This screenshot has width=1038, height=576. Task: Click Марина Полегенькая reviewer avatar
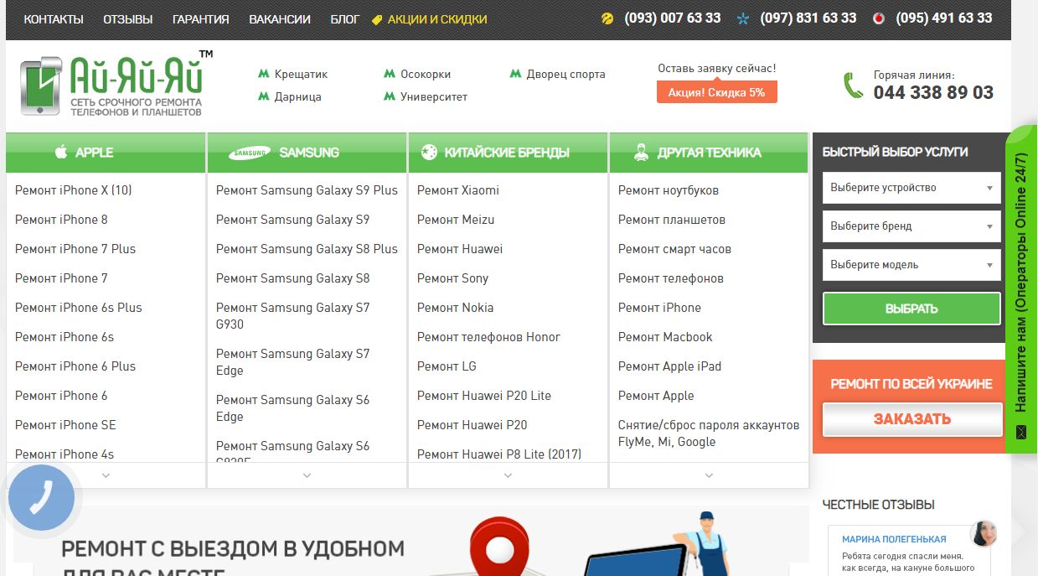pos(984,533)
